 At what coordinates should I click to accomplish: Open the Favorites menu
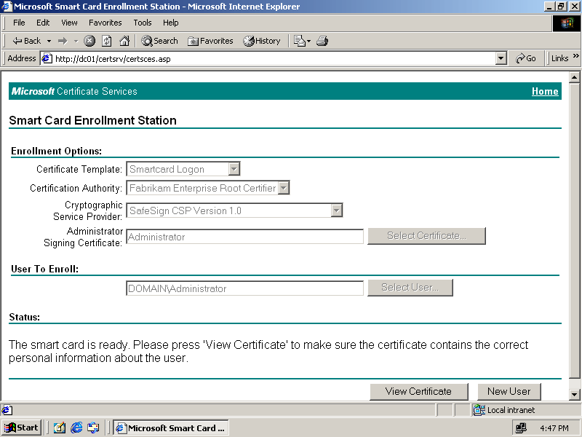pyautogui.click(x=105, y=23)
